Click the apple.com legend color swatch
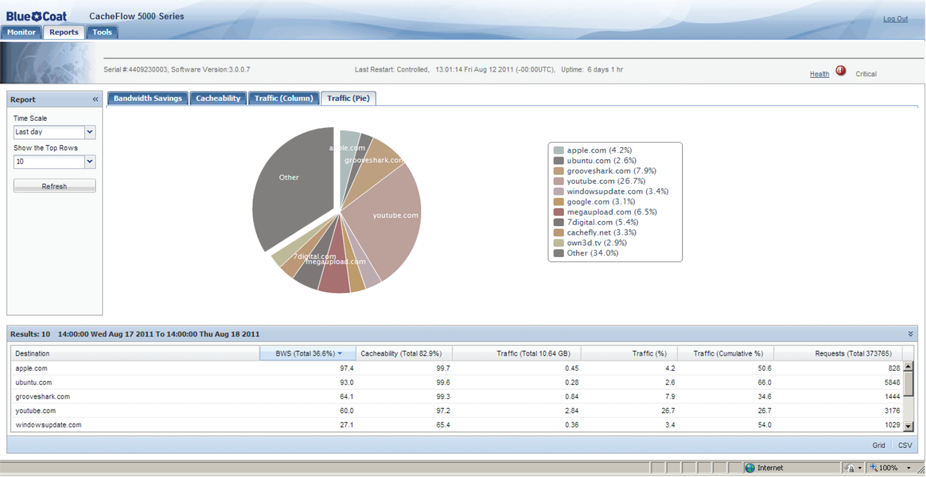 point(558,150)
